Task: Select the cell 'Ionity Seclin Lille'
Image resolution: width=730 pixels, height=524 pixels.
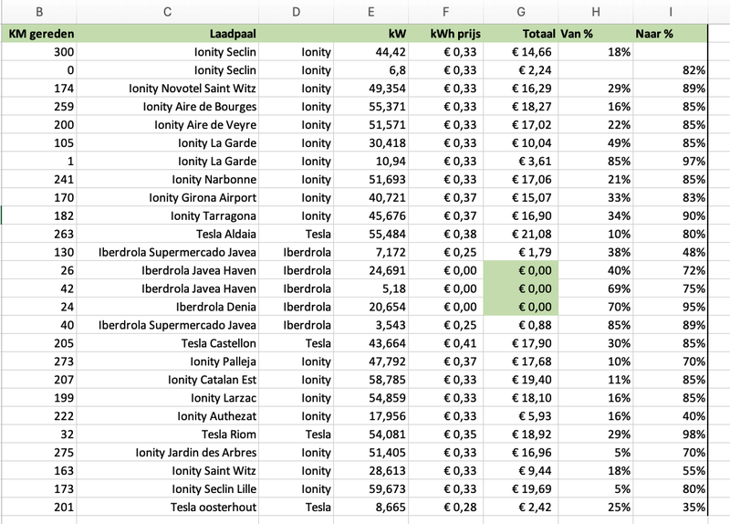Action: 168,488
